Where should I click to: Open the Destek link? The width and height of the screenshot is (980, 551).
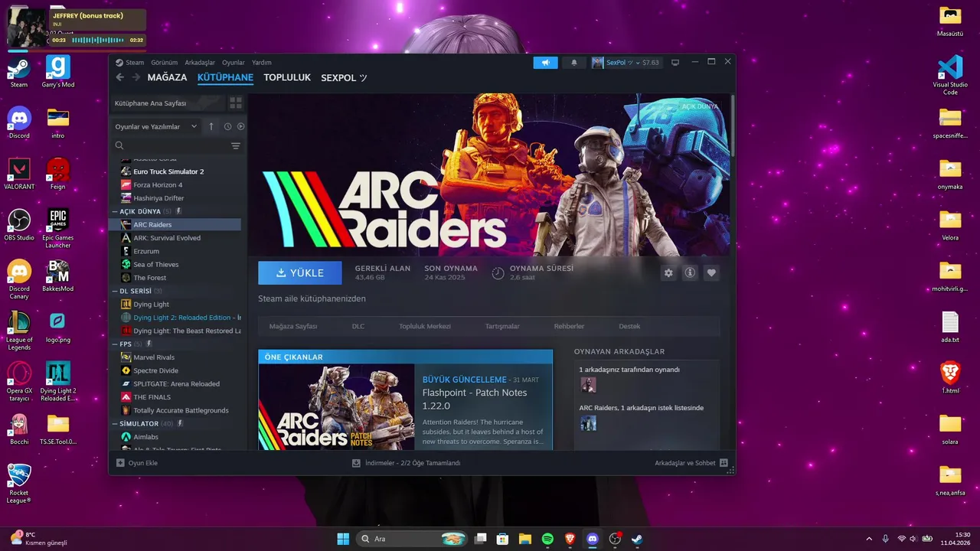tap(629, 326)
